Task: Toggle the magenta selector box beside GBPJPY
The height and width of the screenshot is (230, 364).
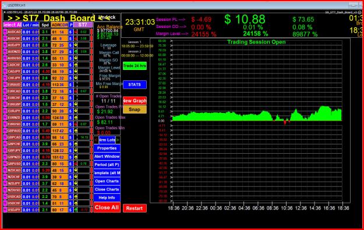Action: click(5, 150)
